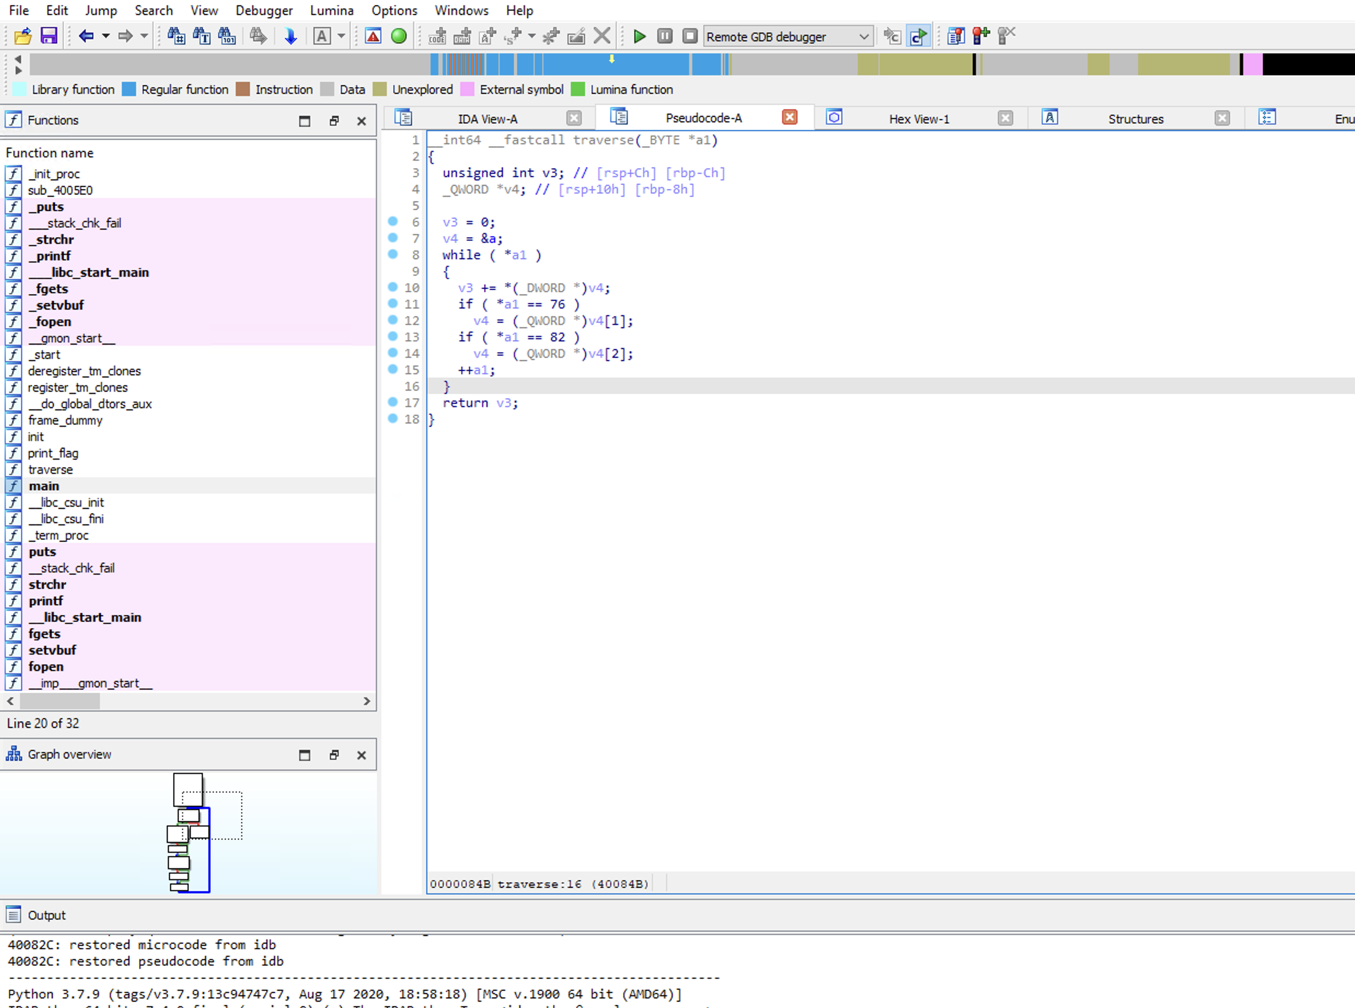
Task: Close the IDA View-A tab
Action: [573, 118]
